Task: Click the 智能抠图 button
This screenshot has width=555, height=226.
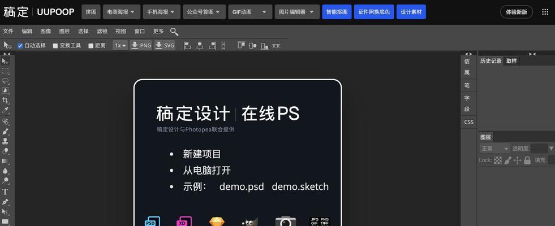Action: (x=337, y=12)
